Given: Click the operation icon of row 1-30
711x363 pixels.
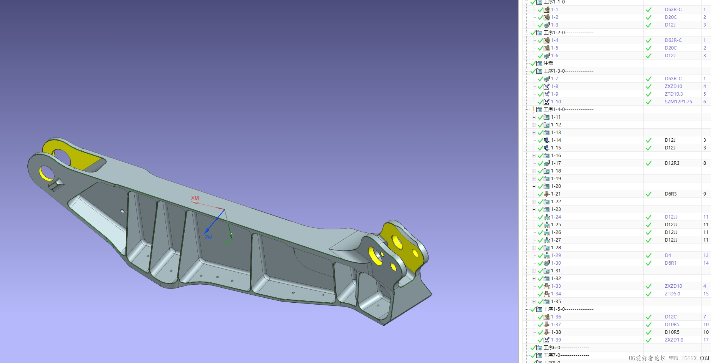Looking at the screenshot, I should point(546,263).
